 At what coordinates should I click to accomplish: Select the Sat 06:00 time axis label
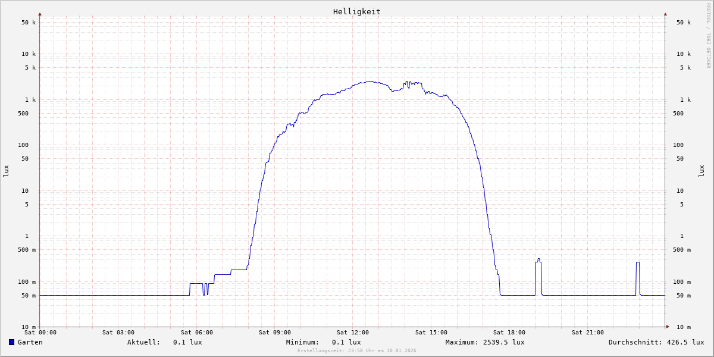coord(197,333)
